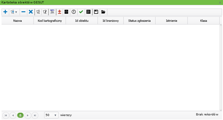Screen dimensions: 223x120
Task: Click the green page number 0 button
Action: click(x=20, y=115)
